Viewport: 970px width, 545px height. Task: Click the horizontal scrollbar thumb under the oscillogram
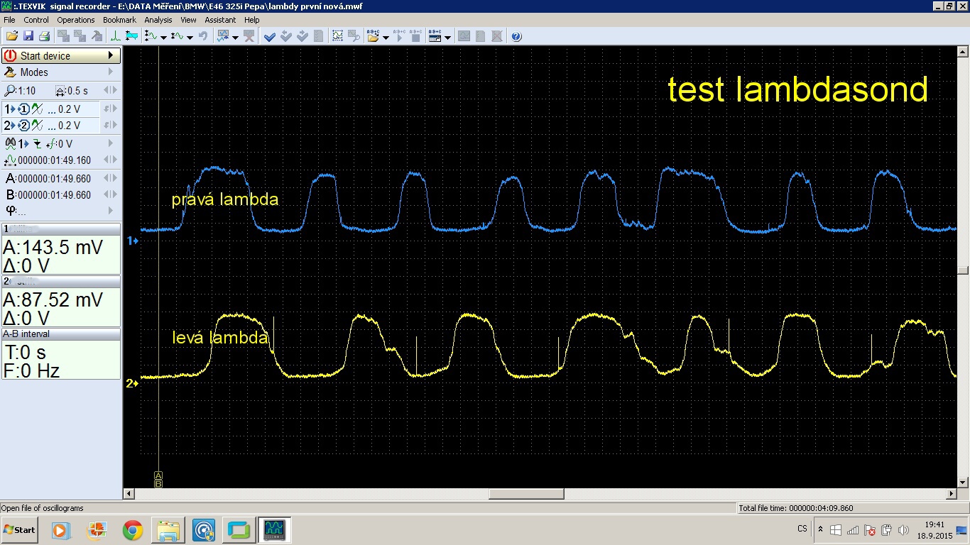526,494
